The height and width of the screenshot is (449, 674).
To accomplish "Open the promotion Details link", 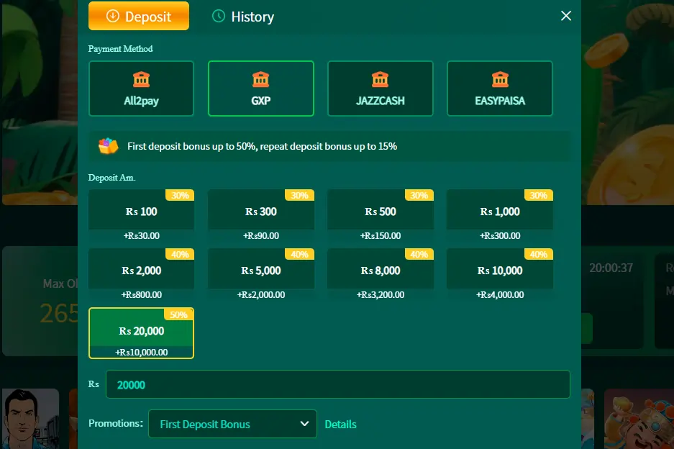I will 340,424.
